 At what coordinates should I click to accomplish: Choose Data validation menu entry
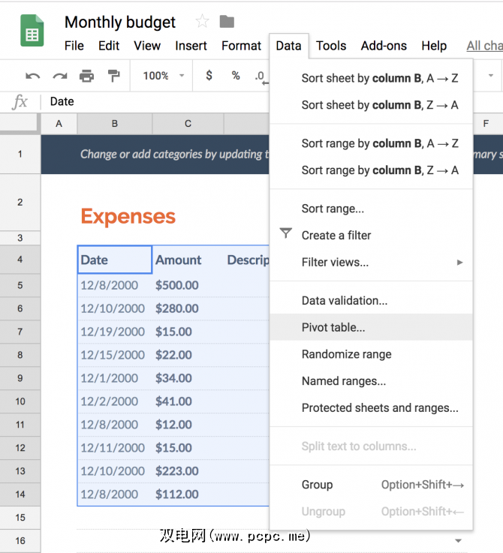[x=345, y=300]
